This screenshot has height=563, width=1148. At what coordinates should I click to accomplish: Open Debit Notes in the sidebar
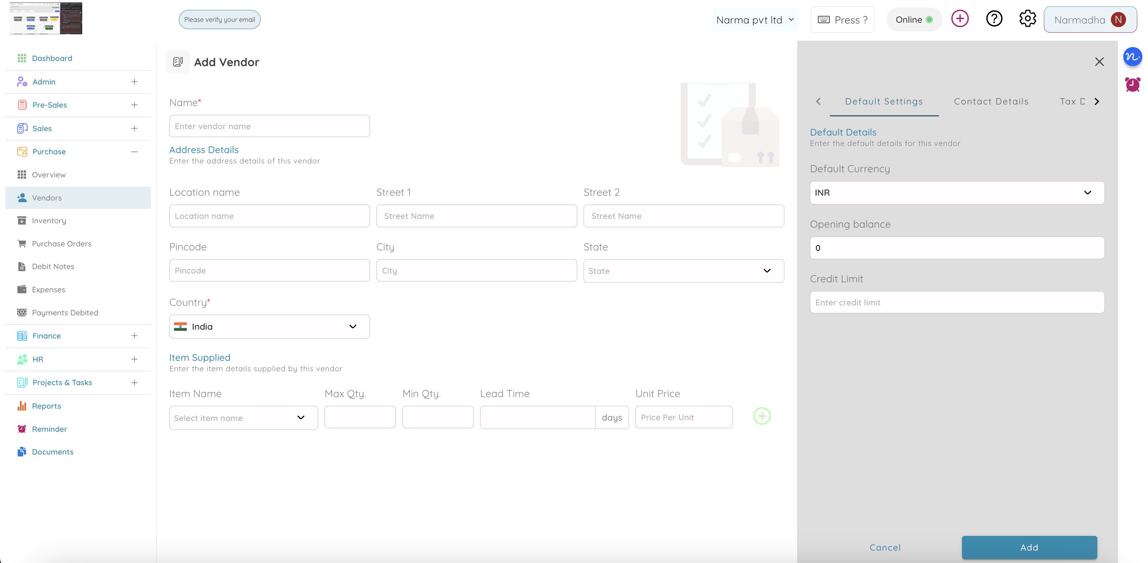pyautogui.click(x=53, y=266)
